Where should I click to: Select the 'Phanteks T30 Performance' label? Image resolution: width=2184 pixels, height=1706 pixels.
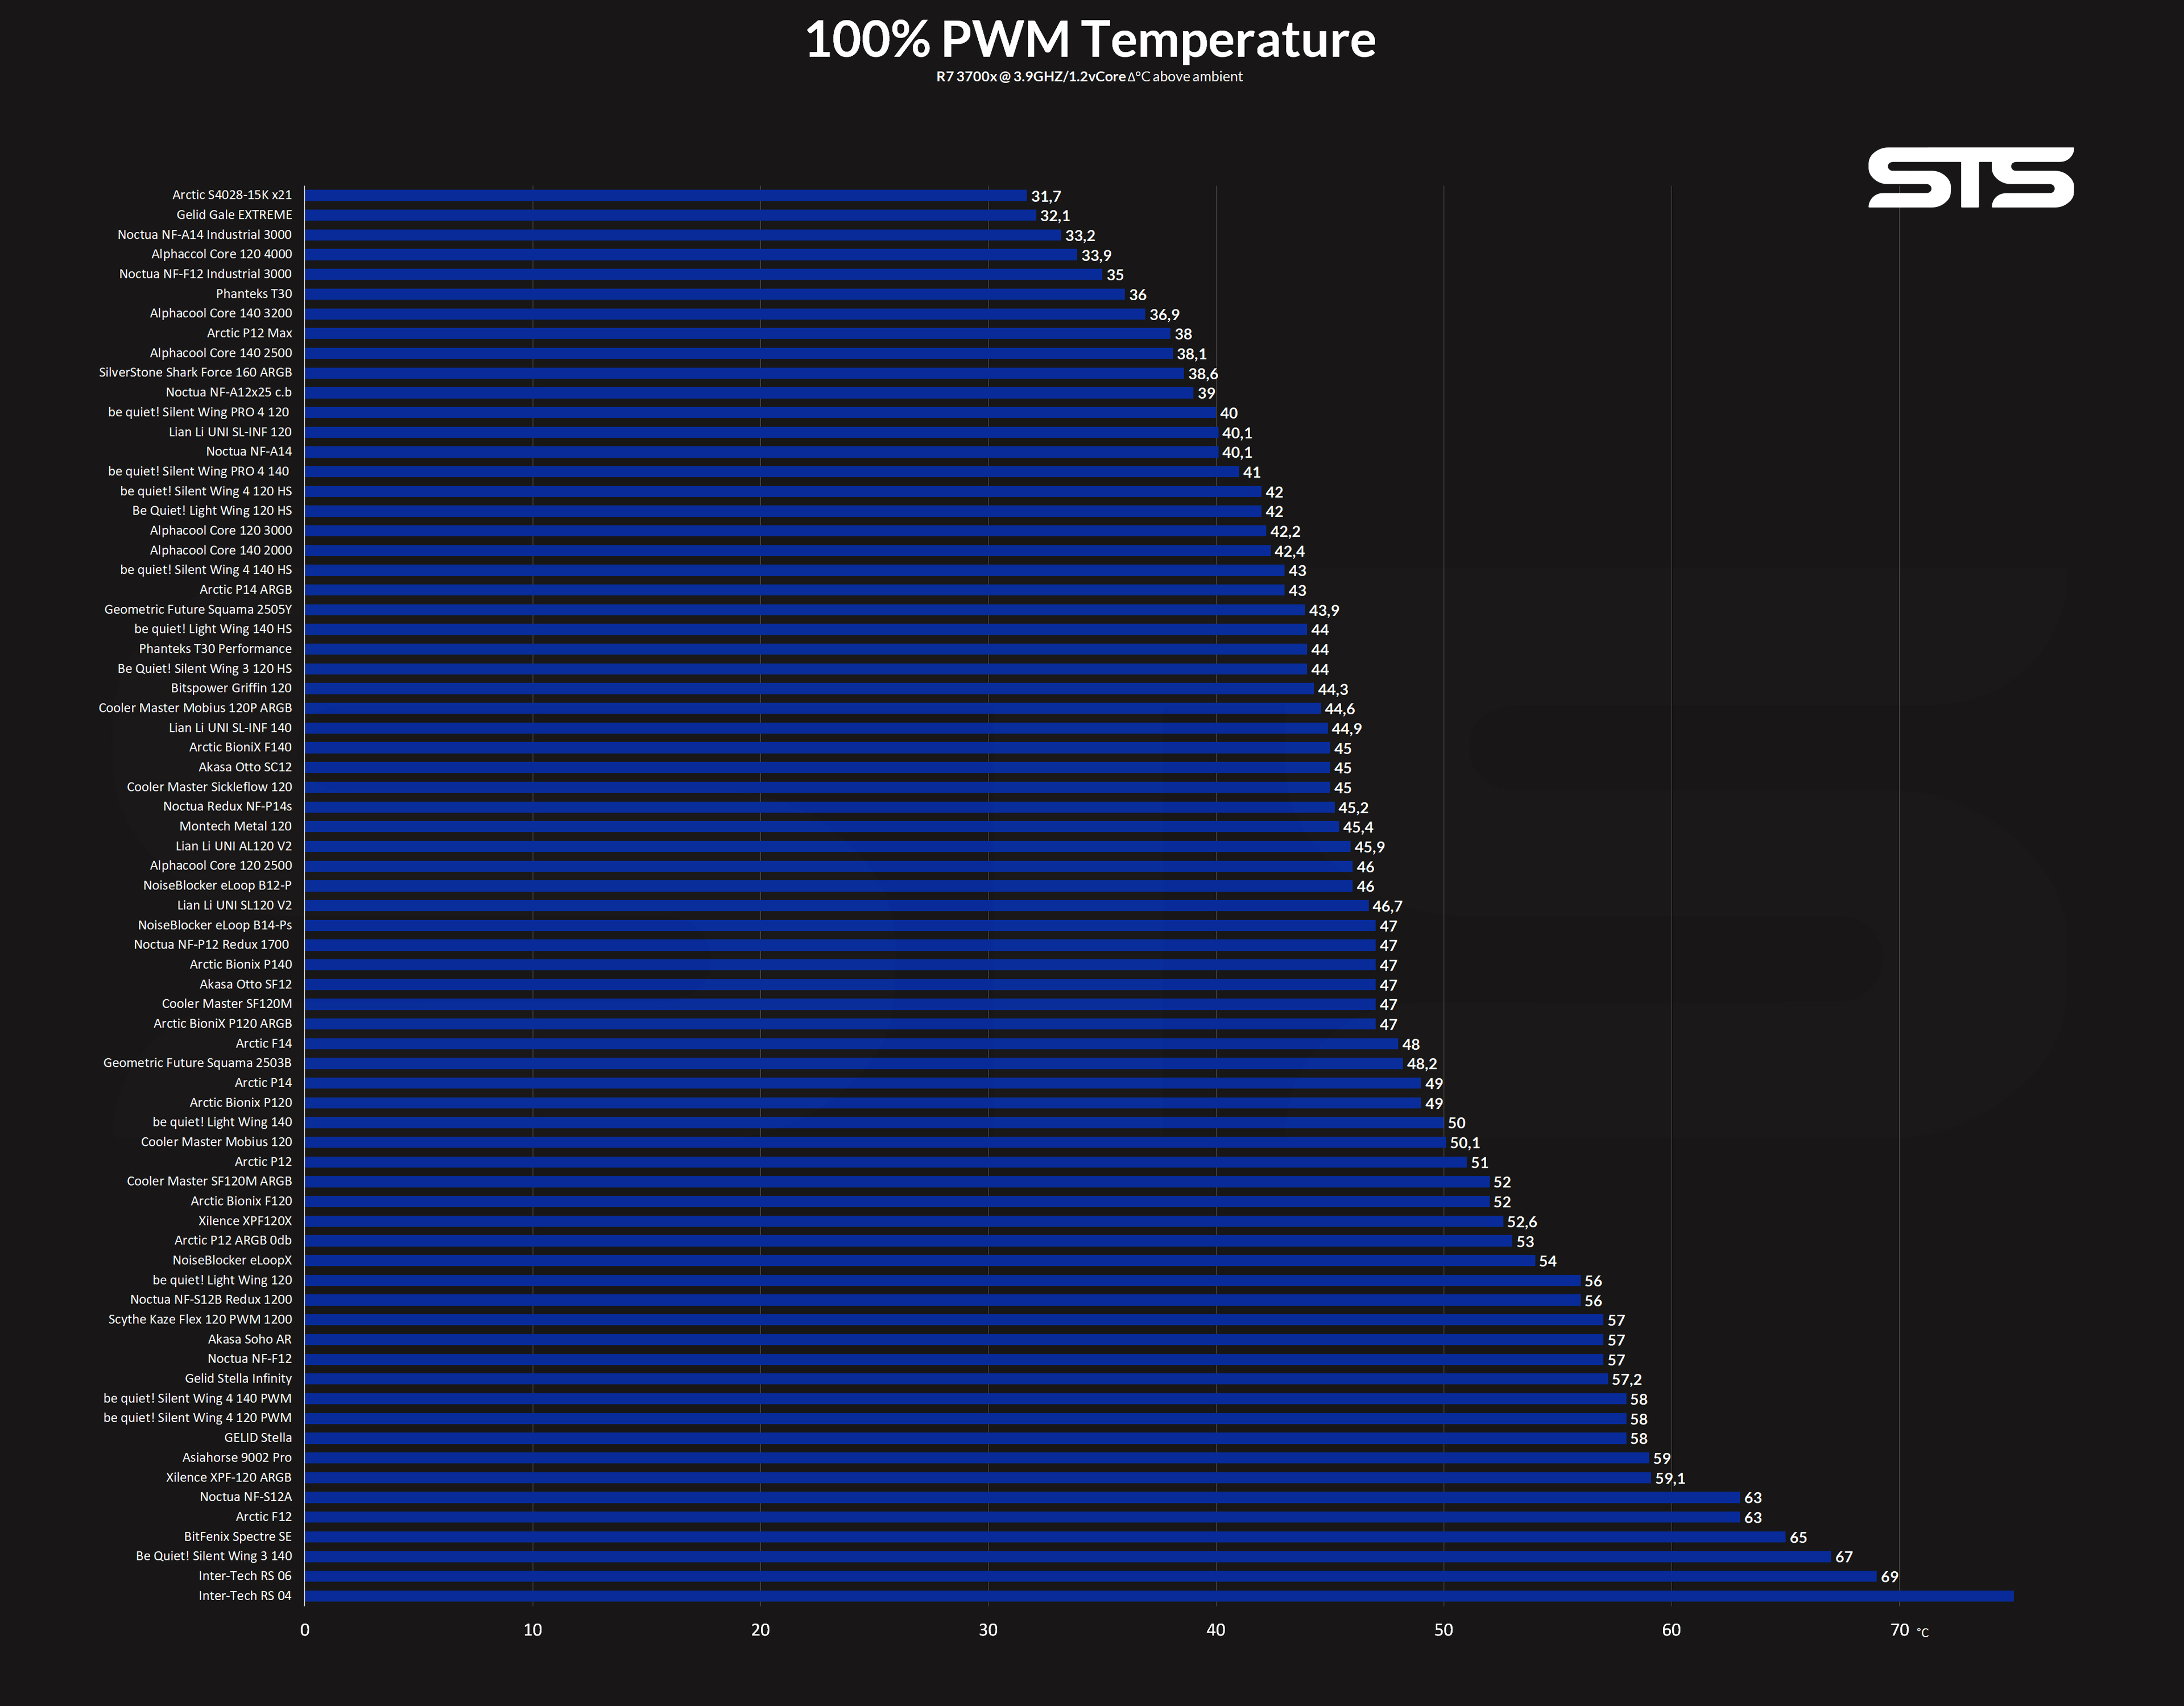tap(216, 649)
